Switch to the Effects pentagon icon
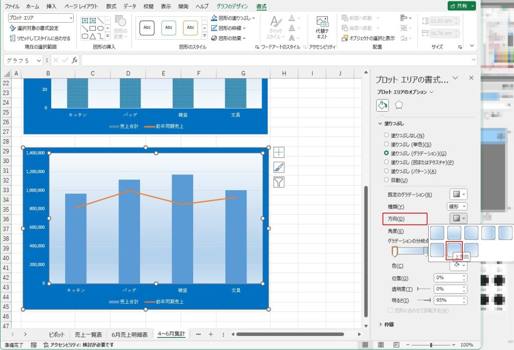 399,105
